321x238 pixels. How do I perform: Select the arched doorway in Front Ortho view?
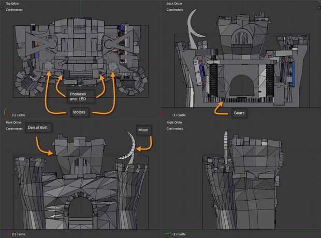(80, 206)
